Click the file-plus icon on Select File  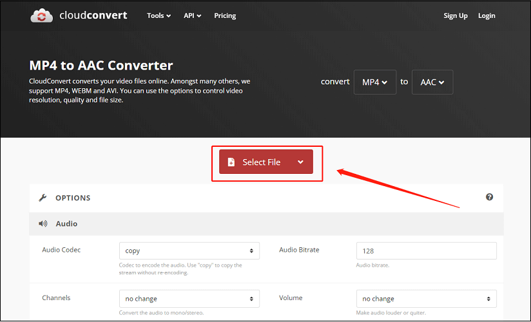[x=231, y=162]
